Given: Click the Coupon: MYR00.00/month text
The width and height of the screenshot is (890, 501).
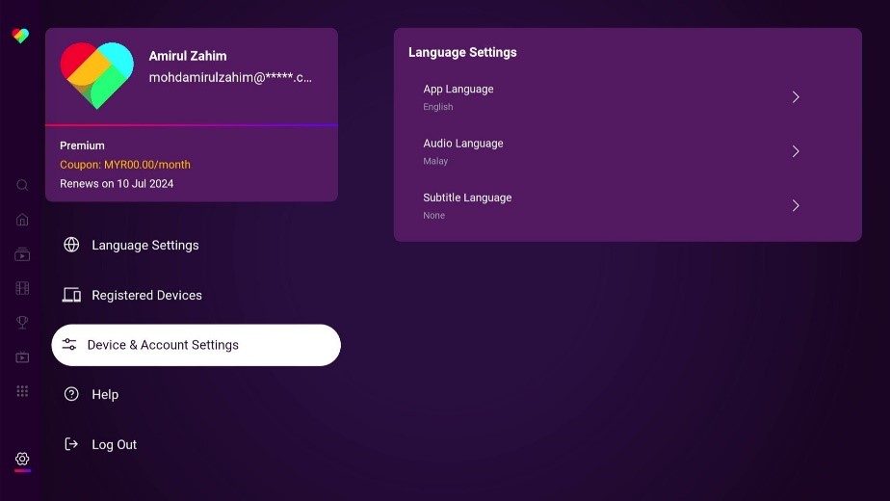Looking at the screenshot, I should pos(125,165).
